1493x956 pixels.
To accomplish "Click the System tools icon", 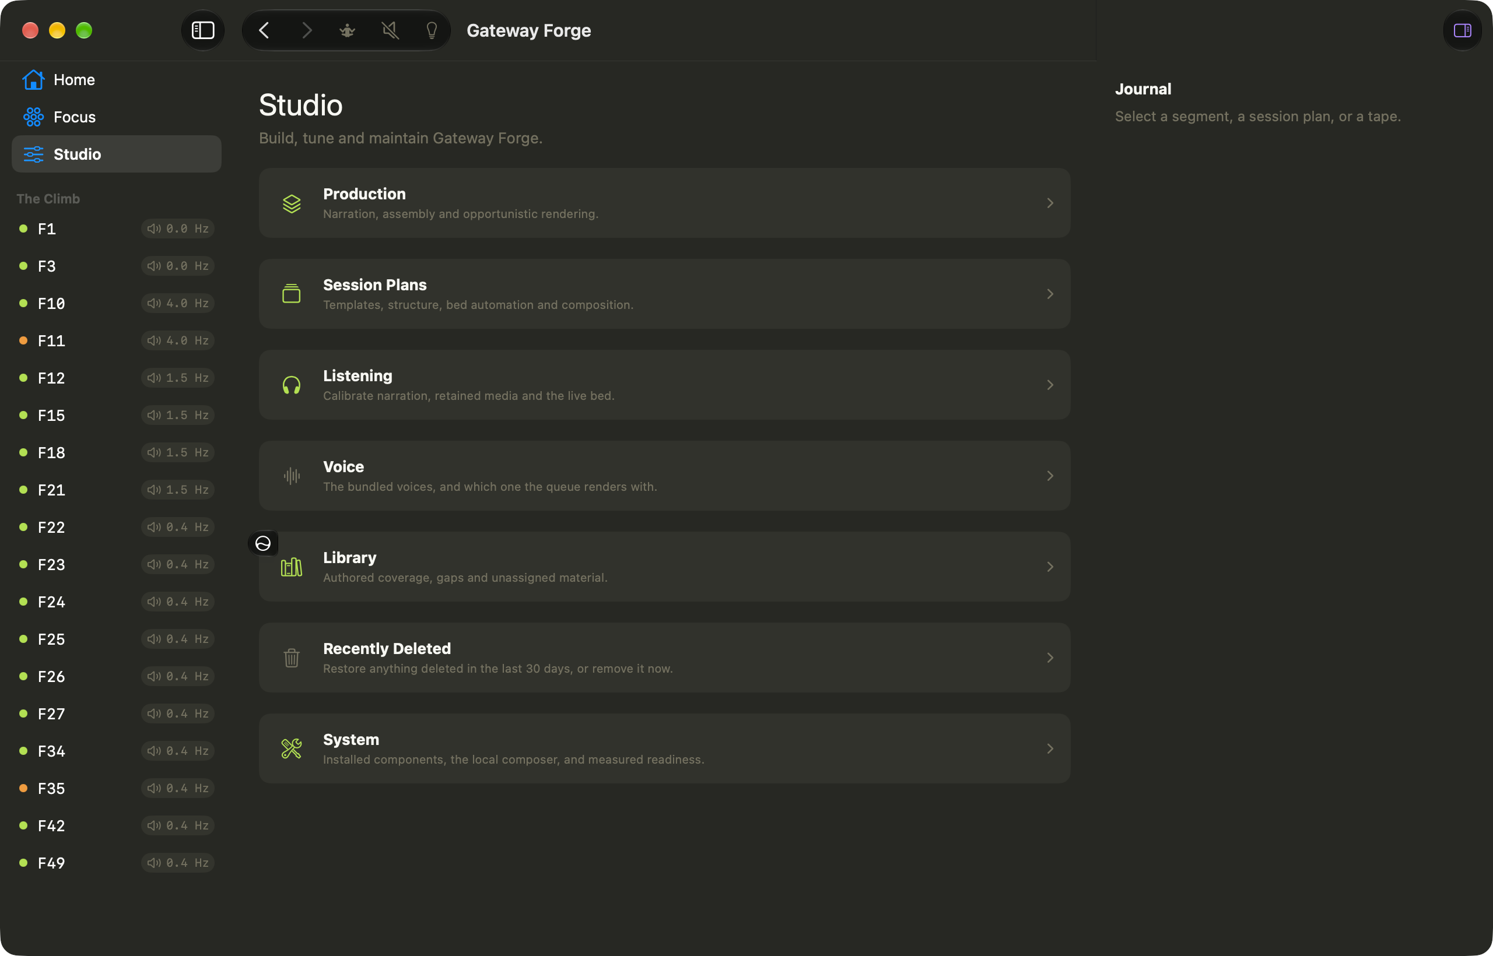I will pyautogui.click(x=291, y=748).
